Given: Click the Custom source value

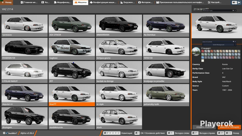Looking at the screenshot, I should click(225, 86).
